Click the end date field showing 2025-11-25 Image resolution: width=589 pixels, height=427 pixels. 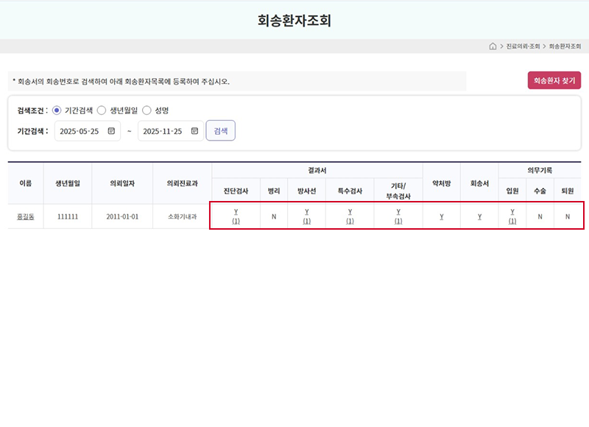pyautogui.click(x=163, y=131)
